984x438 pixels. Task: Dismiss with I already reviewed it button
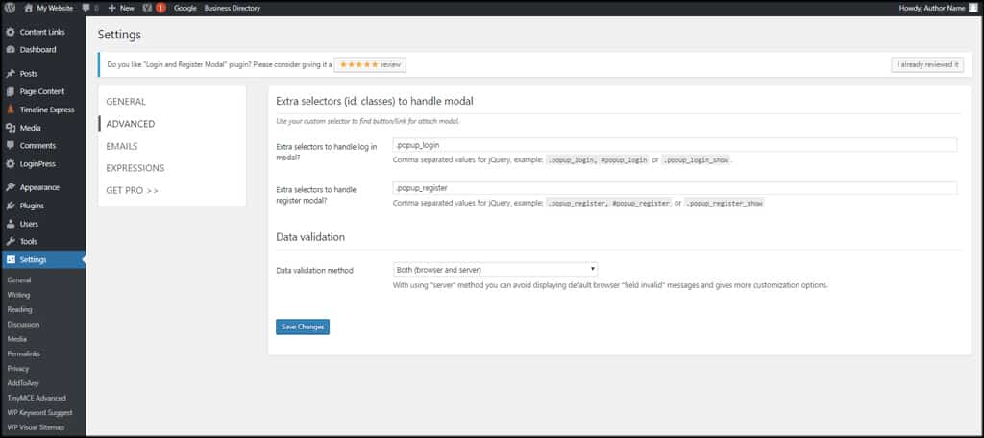click(926, 65)
